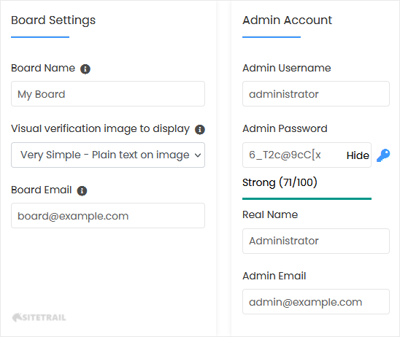The height and width of the screenshot is (337, 400).
Task: Generate a password with the blue key icon
Action: coord(383,155)
